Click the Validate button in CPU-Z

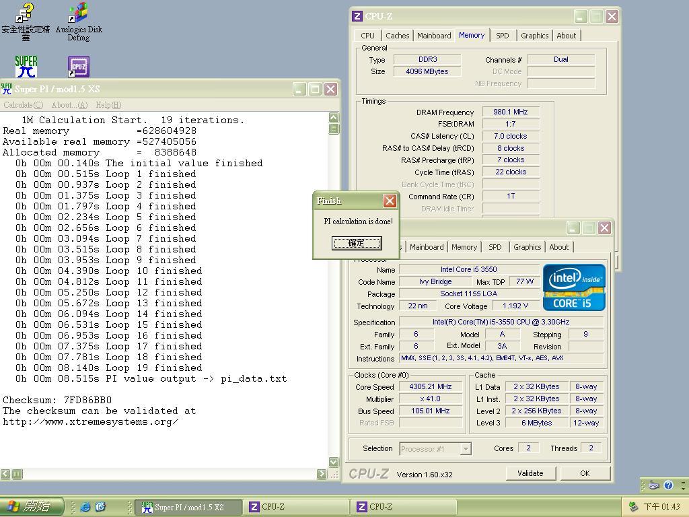click(x=530, y=473)
